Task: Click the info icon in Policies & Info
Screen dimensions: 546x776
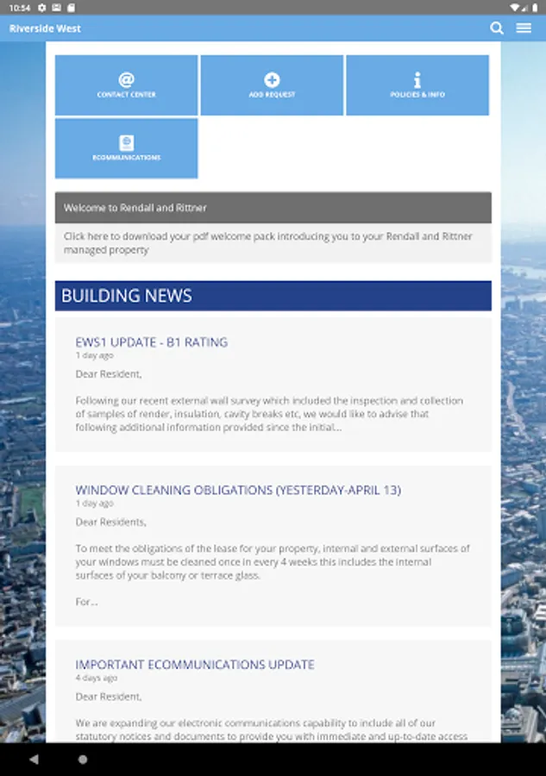Action: pos(417,79)
